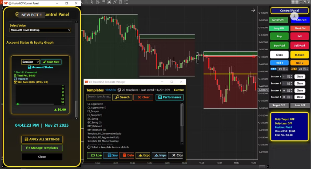Click the Search button with key icon
The image size is (311, 169).
coord(122,97)
